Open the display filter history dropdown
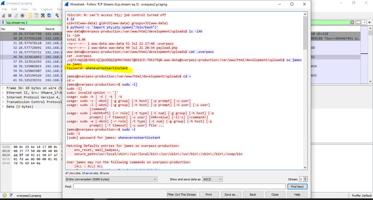This screenshot has height=200, width=373. 364,22
